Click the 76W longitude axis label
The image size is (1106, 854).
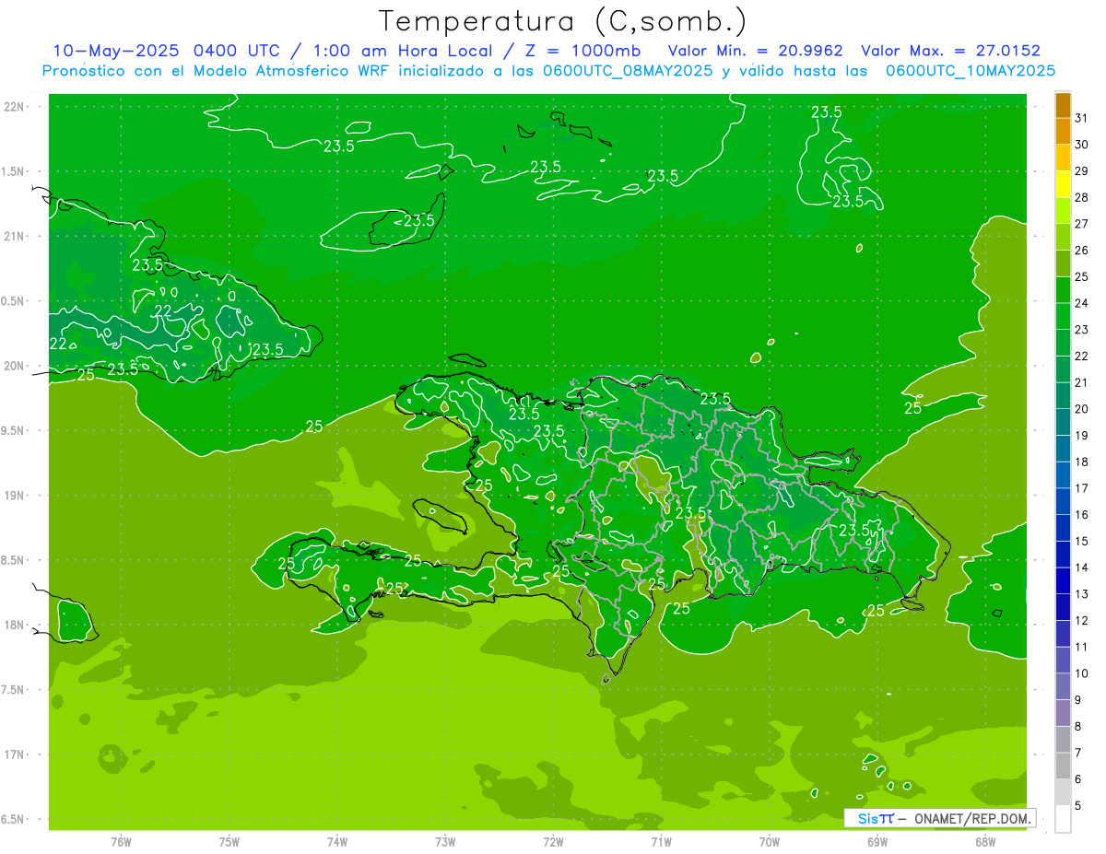tap(121, 841)
